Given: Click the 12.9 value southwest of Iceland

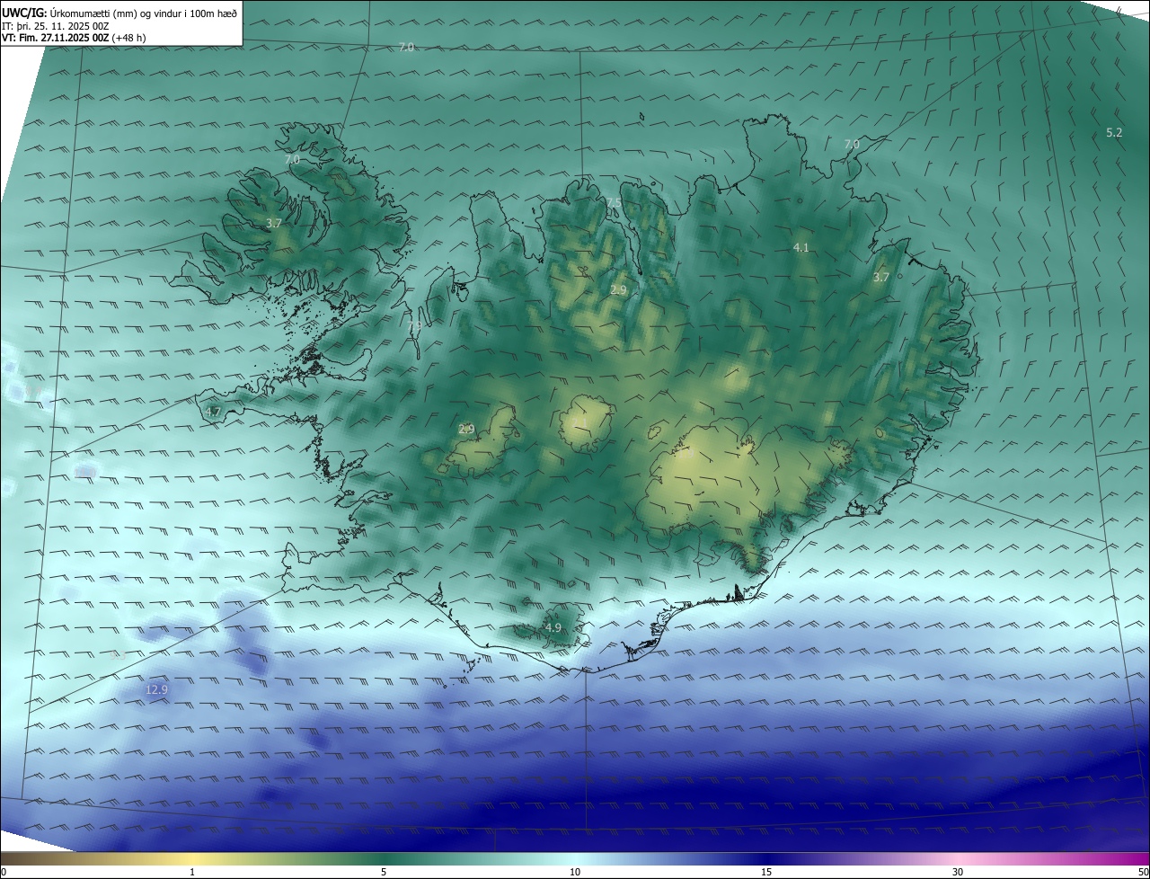Looking at the screenshot, I should coord(156,689).
